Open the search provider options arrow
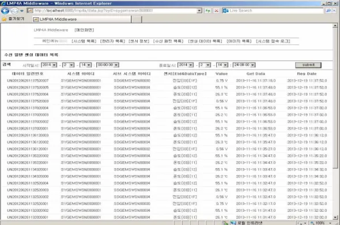 coord(335,10)
